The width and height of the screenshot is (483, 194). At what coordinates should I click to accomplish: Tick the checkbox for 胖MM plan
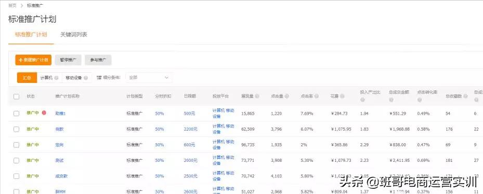pos(16,191)
